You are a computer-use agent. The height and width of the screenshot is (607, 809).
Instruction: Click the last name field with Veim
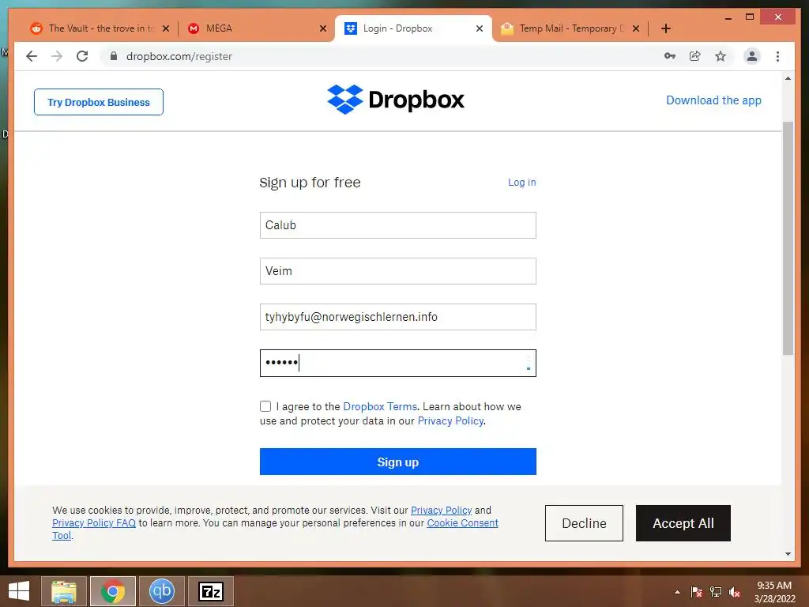click(x=398, y=271)
